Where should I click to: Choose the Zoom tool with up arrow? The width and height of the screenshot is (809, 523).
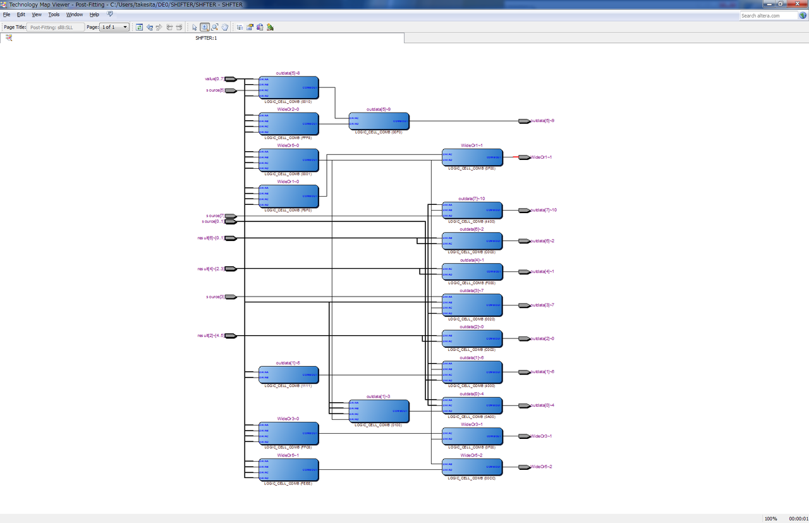coord(205,27)
